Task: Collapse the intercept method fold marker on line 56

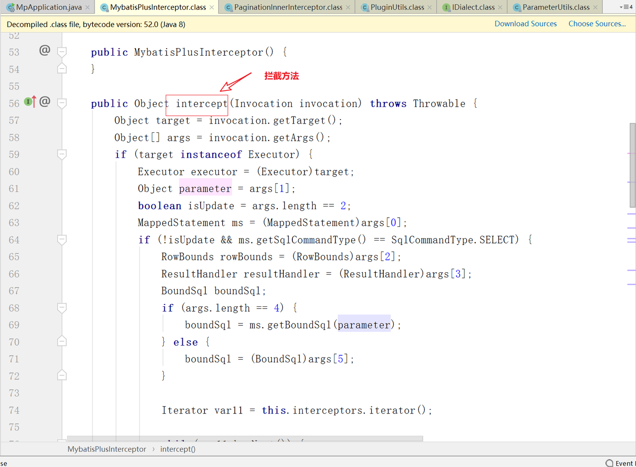Action: click(62, 103)
